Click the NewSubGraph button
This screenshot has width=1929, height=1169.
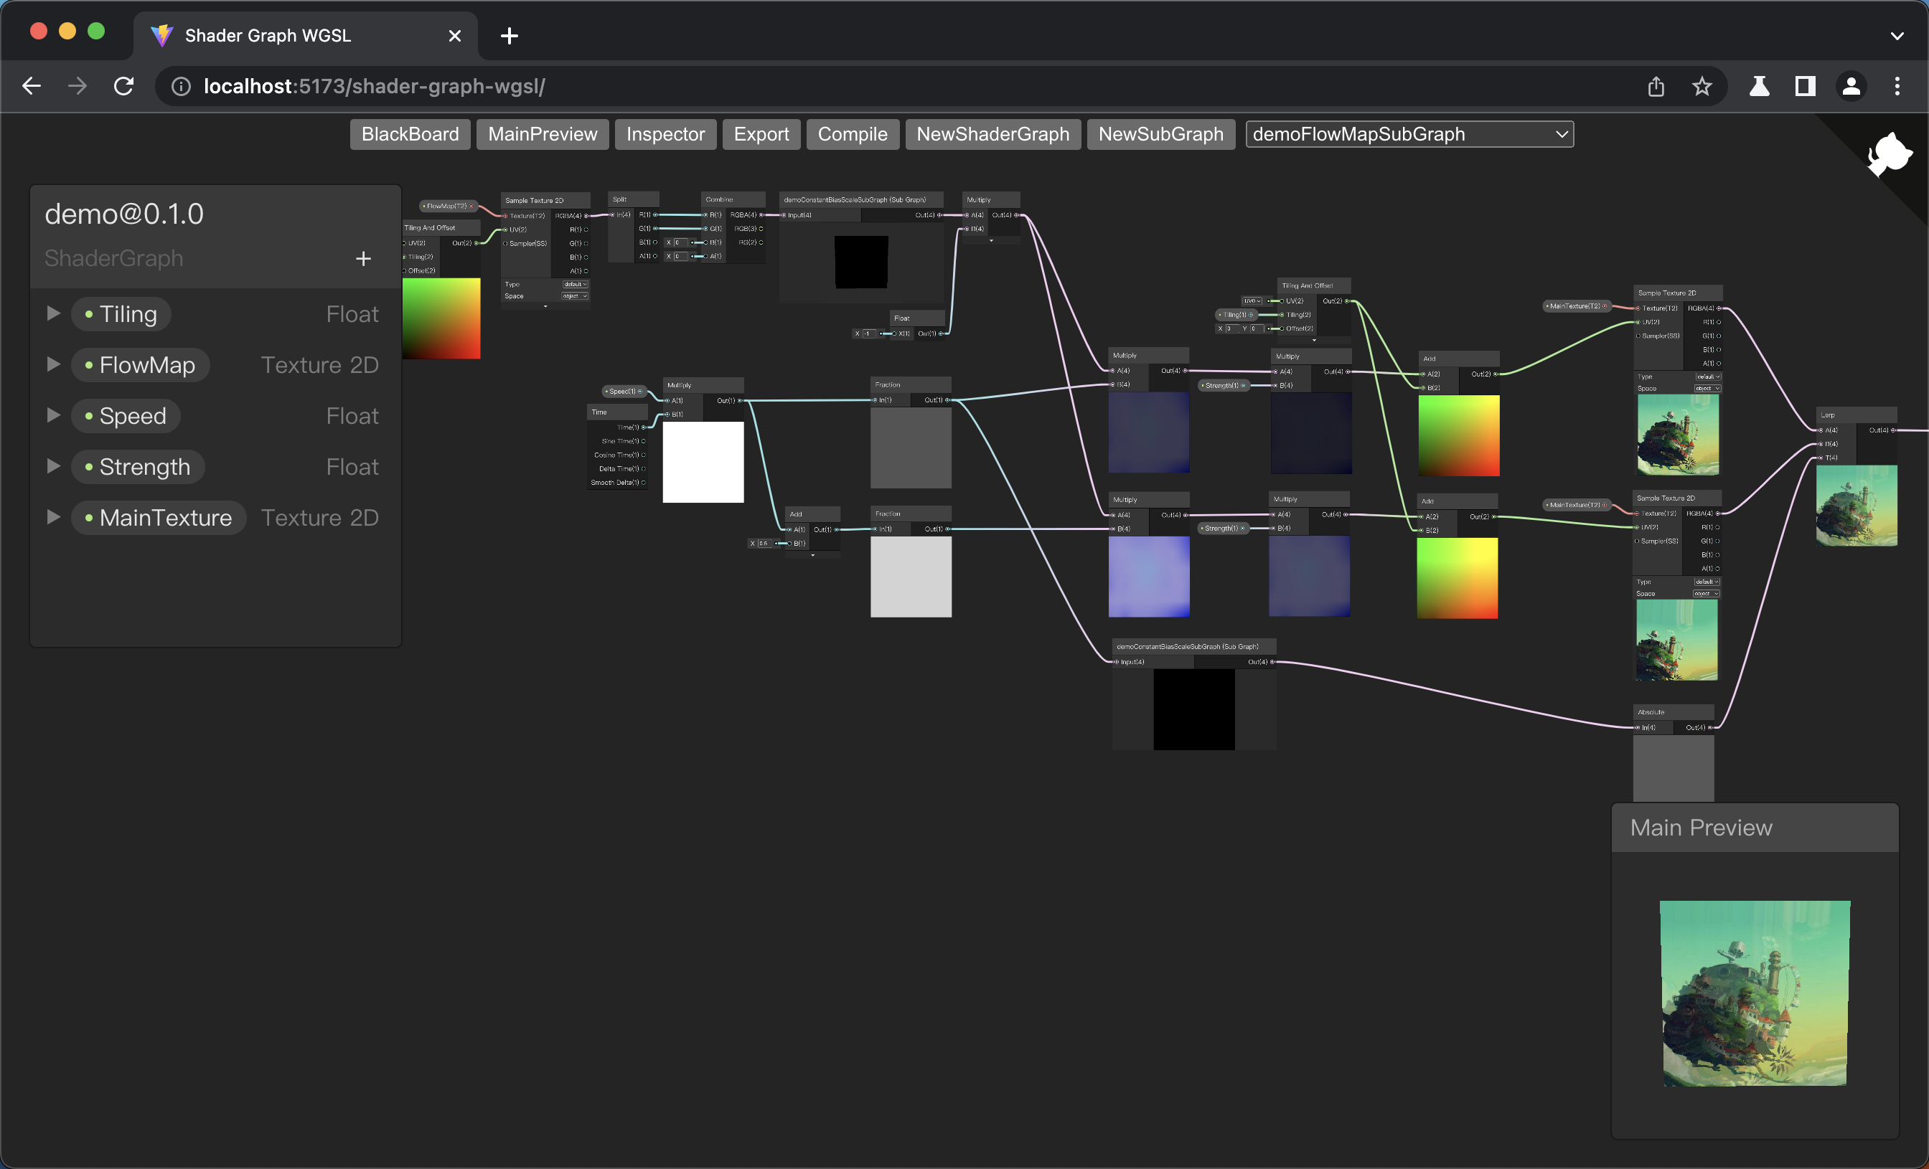coord(1160,134)
